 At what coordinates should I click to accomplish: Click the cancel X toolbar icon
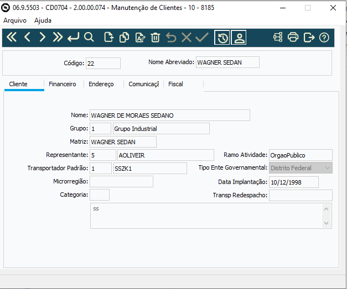point(187,37)
